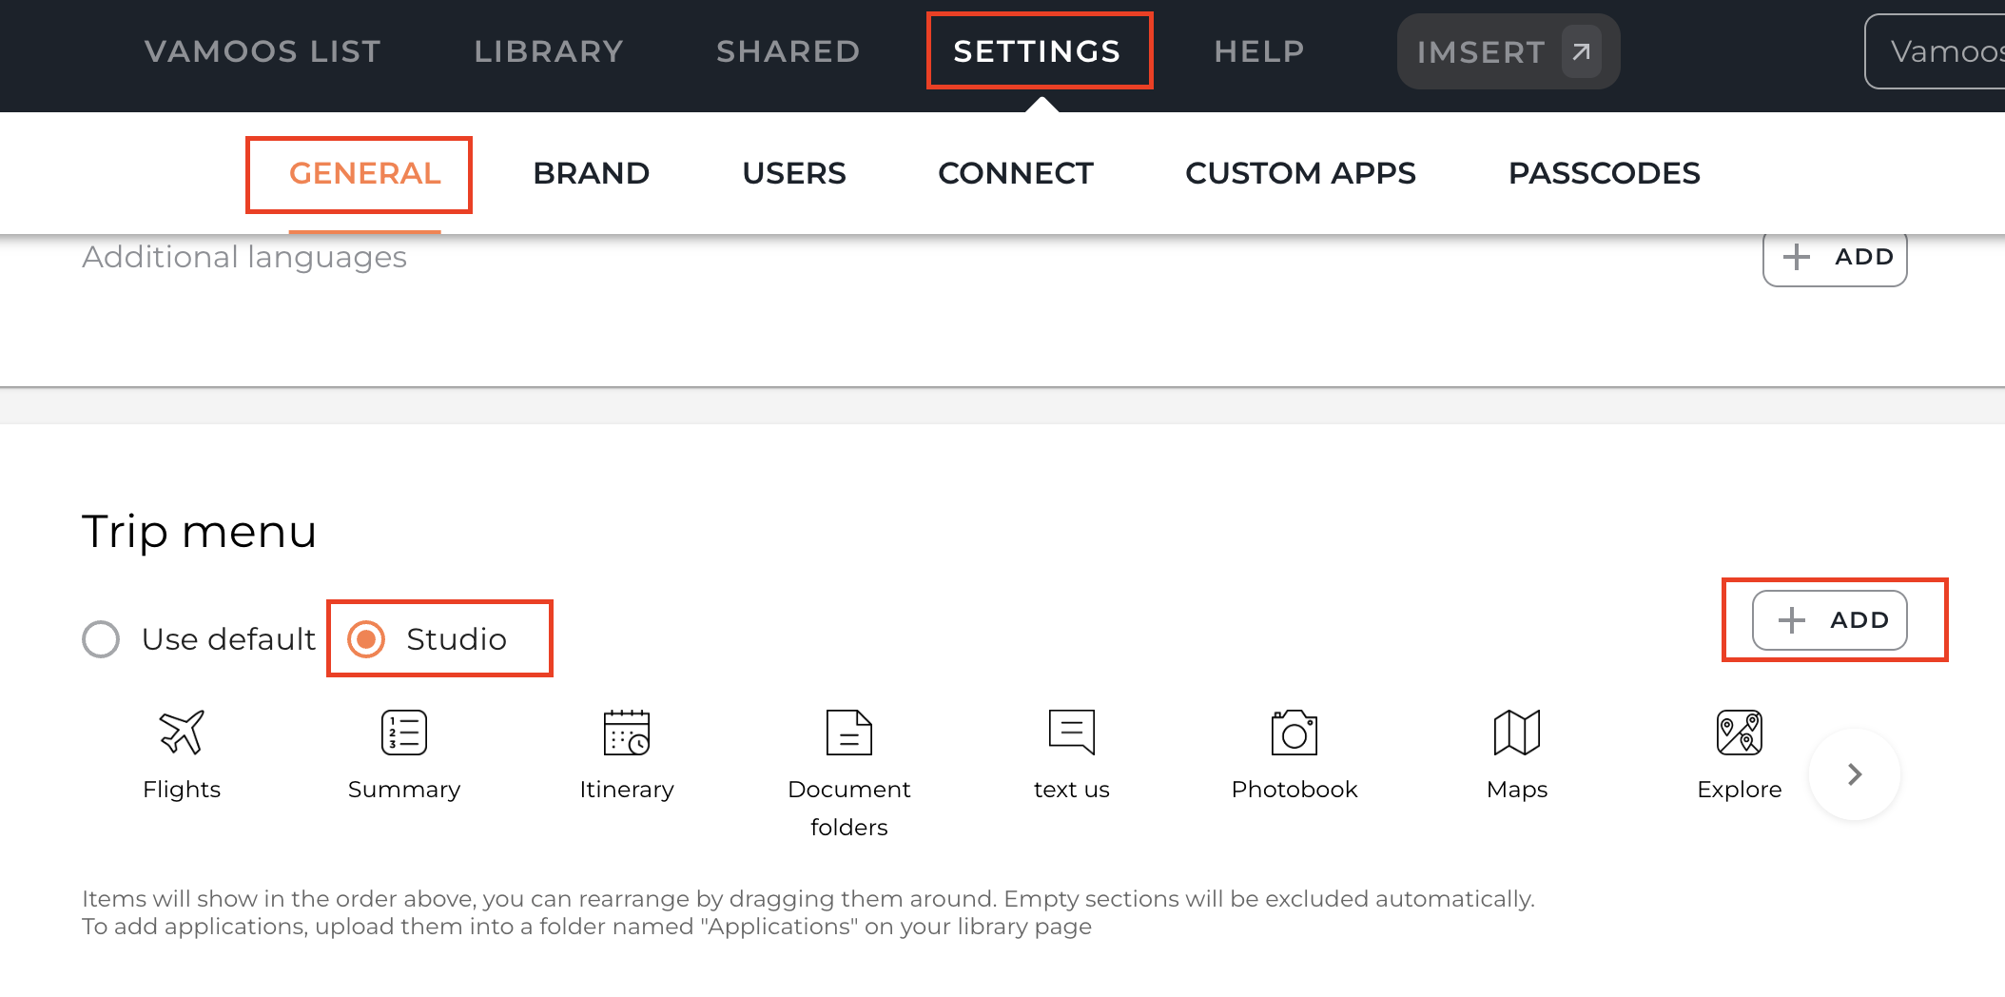This screenshot has width=2005, height=997.
Task: Select the Use default radio button
Action: [x=101, y=639]
